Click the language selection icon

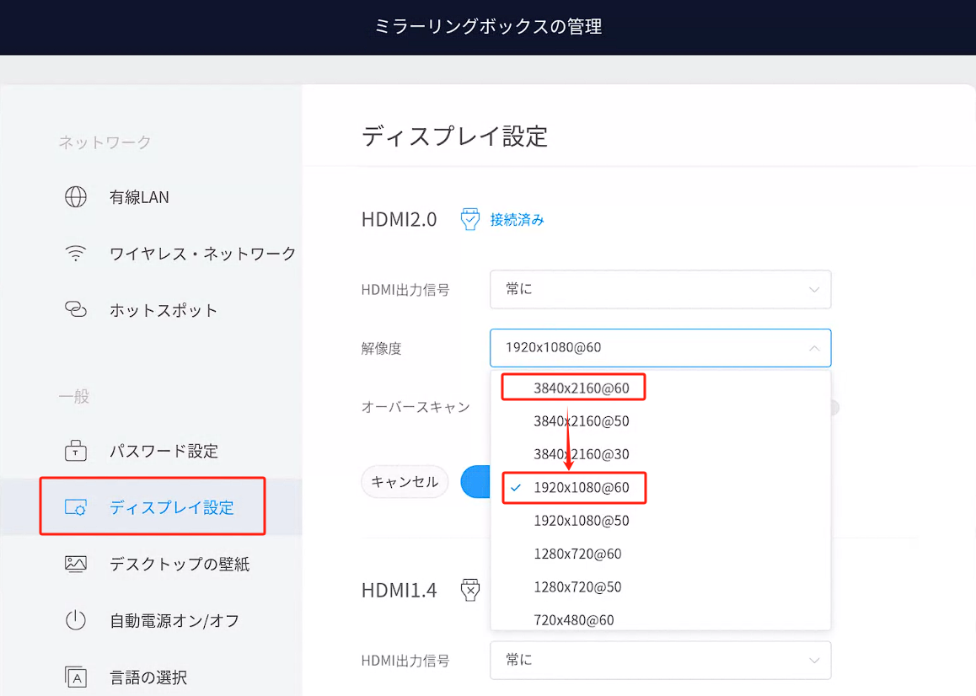pos(76,677)
